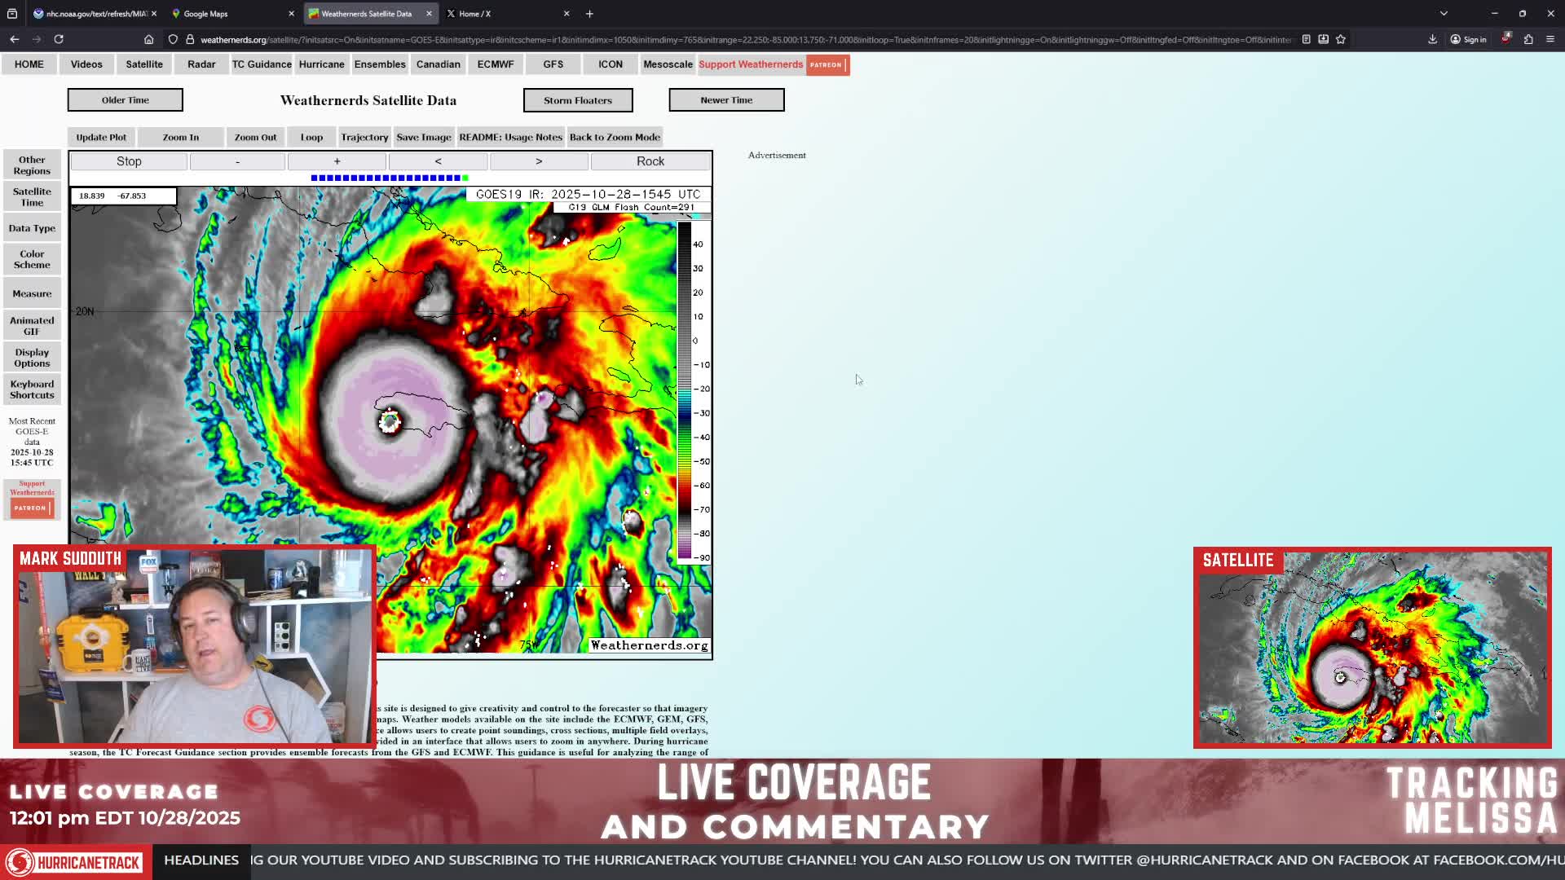Open the Display Options panel

[32, 358]
